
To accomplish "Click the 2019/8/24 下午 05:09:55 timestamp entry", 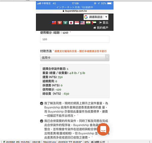I will pos(70,142).
